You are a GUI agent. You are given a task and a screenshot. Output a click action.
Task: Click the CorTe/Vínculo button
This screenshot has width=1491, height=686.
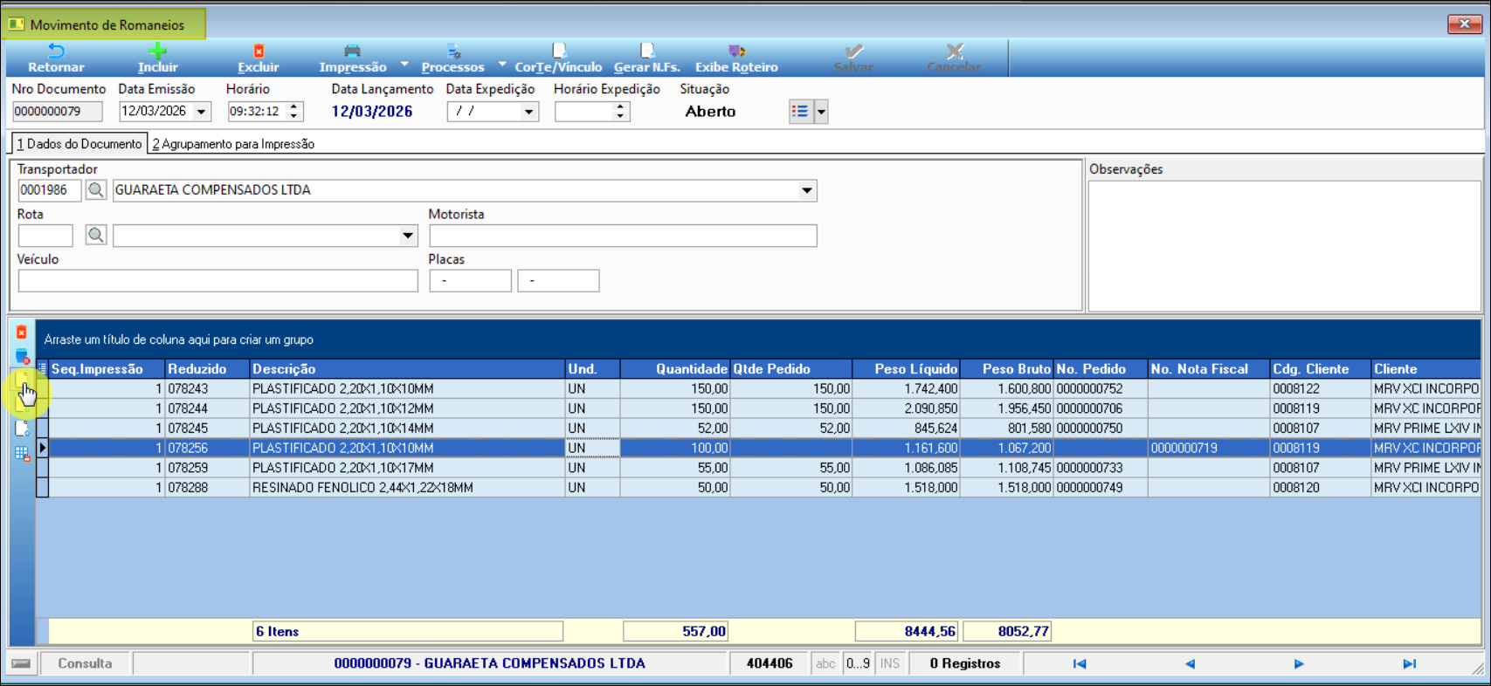558,58
